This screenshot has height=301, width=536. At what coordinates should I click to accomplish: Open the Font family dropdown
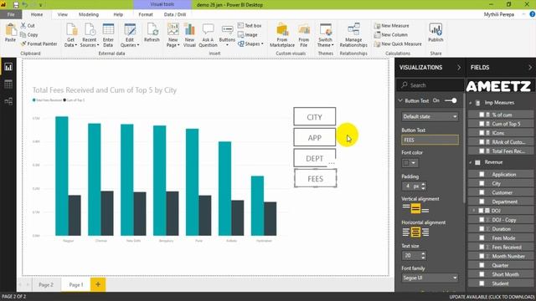[x=430, y=278]
